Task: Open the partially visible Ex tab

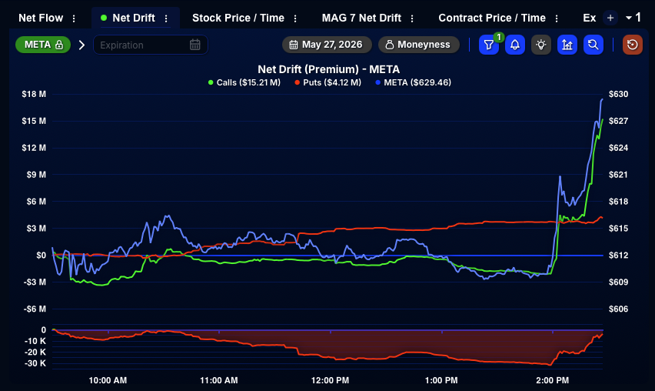Action: pos(590,18)
